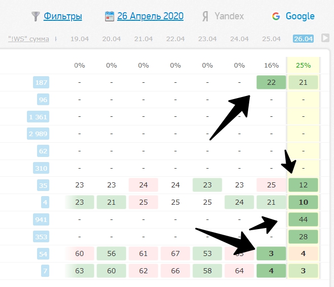The width and height of the screenshot is (334, 287).
Task: Select the 19.04 date column header
Action: (80, 39)
